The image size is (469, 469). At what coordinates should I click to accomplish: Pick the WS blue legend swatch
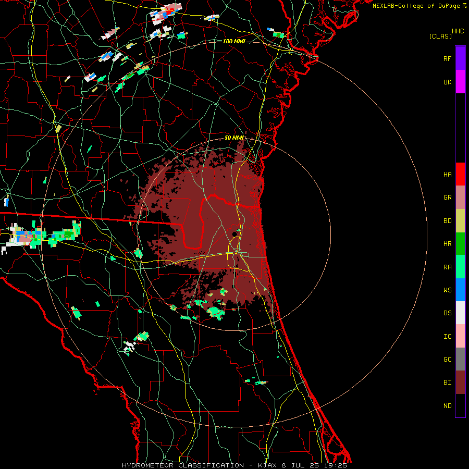(x=460, y=290)
